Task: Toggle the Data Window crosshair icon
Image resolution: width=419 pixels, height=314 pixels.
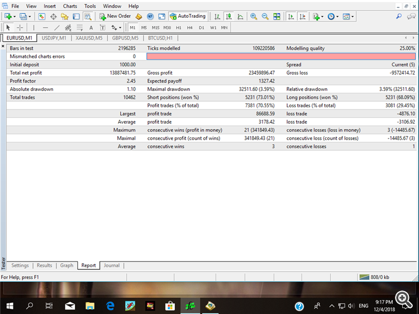Action: [x=54, y=17]
